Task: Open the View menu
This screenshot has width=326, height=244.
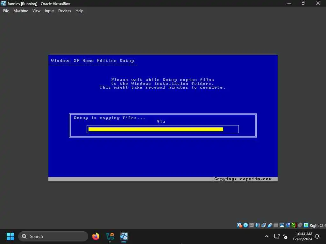Action: pyautogui.click(x=36, y=11)
